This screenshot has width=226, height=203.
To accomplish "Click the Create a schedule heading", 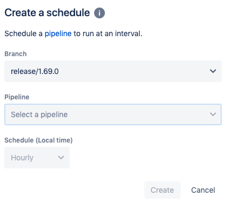I will click(x=47, y=13).
